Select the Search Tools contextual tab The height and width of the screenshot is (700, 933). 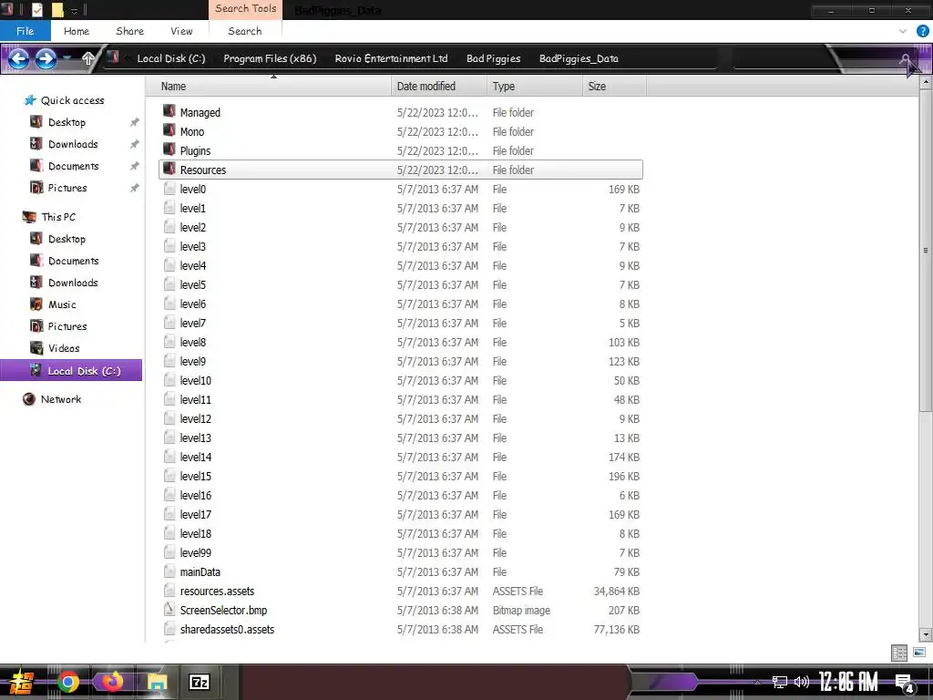pyautogui.click(x=245, y=9)
